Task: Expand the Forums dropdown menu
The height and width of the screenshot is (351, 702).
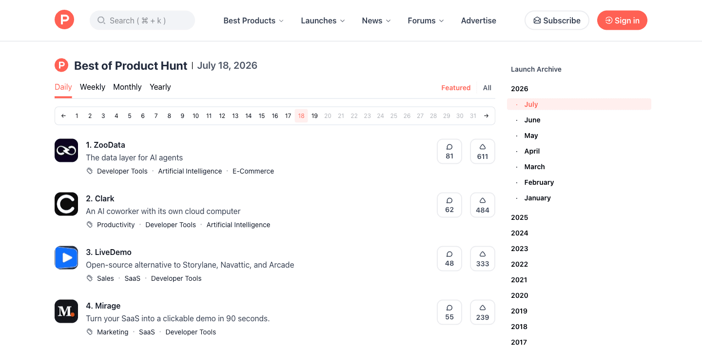Action: 426,20
